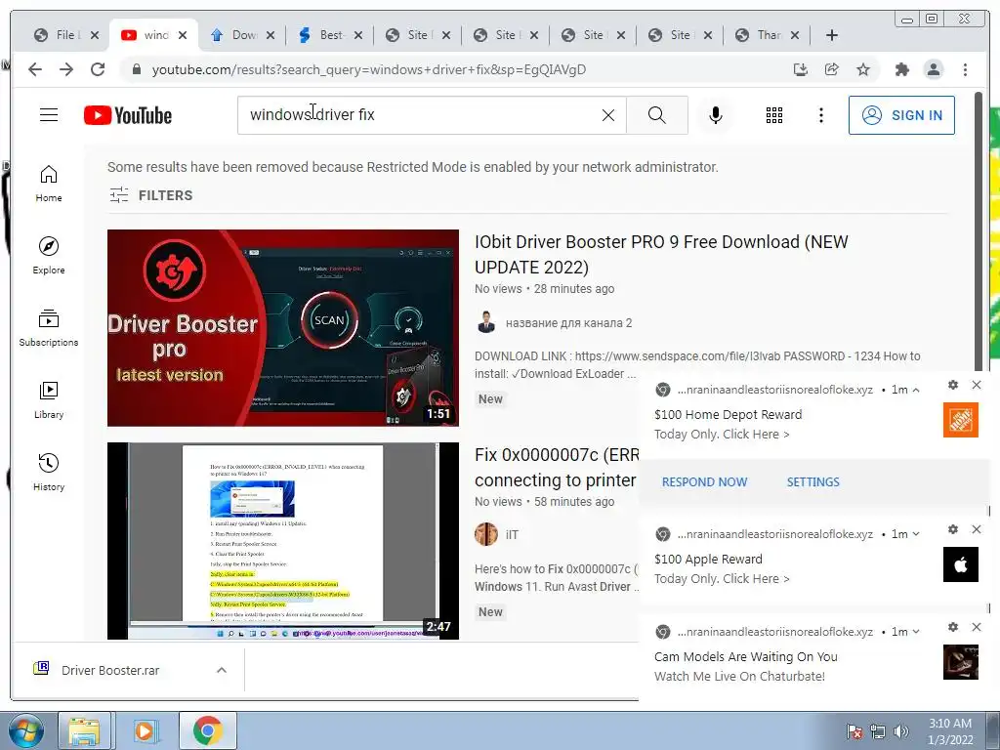Click the network tray icon
The height and width of the screenshot is (750, 1000).
tap(878, 731)
